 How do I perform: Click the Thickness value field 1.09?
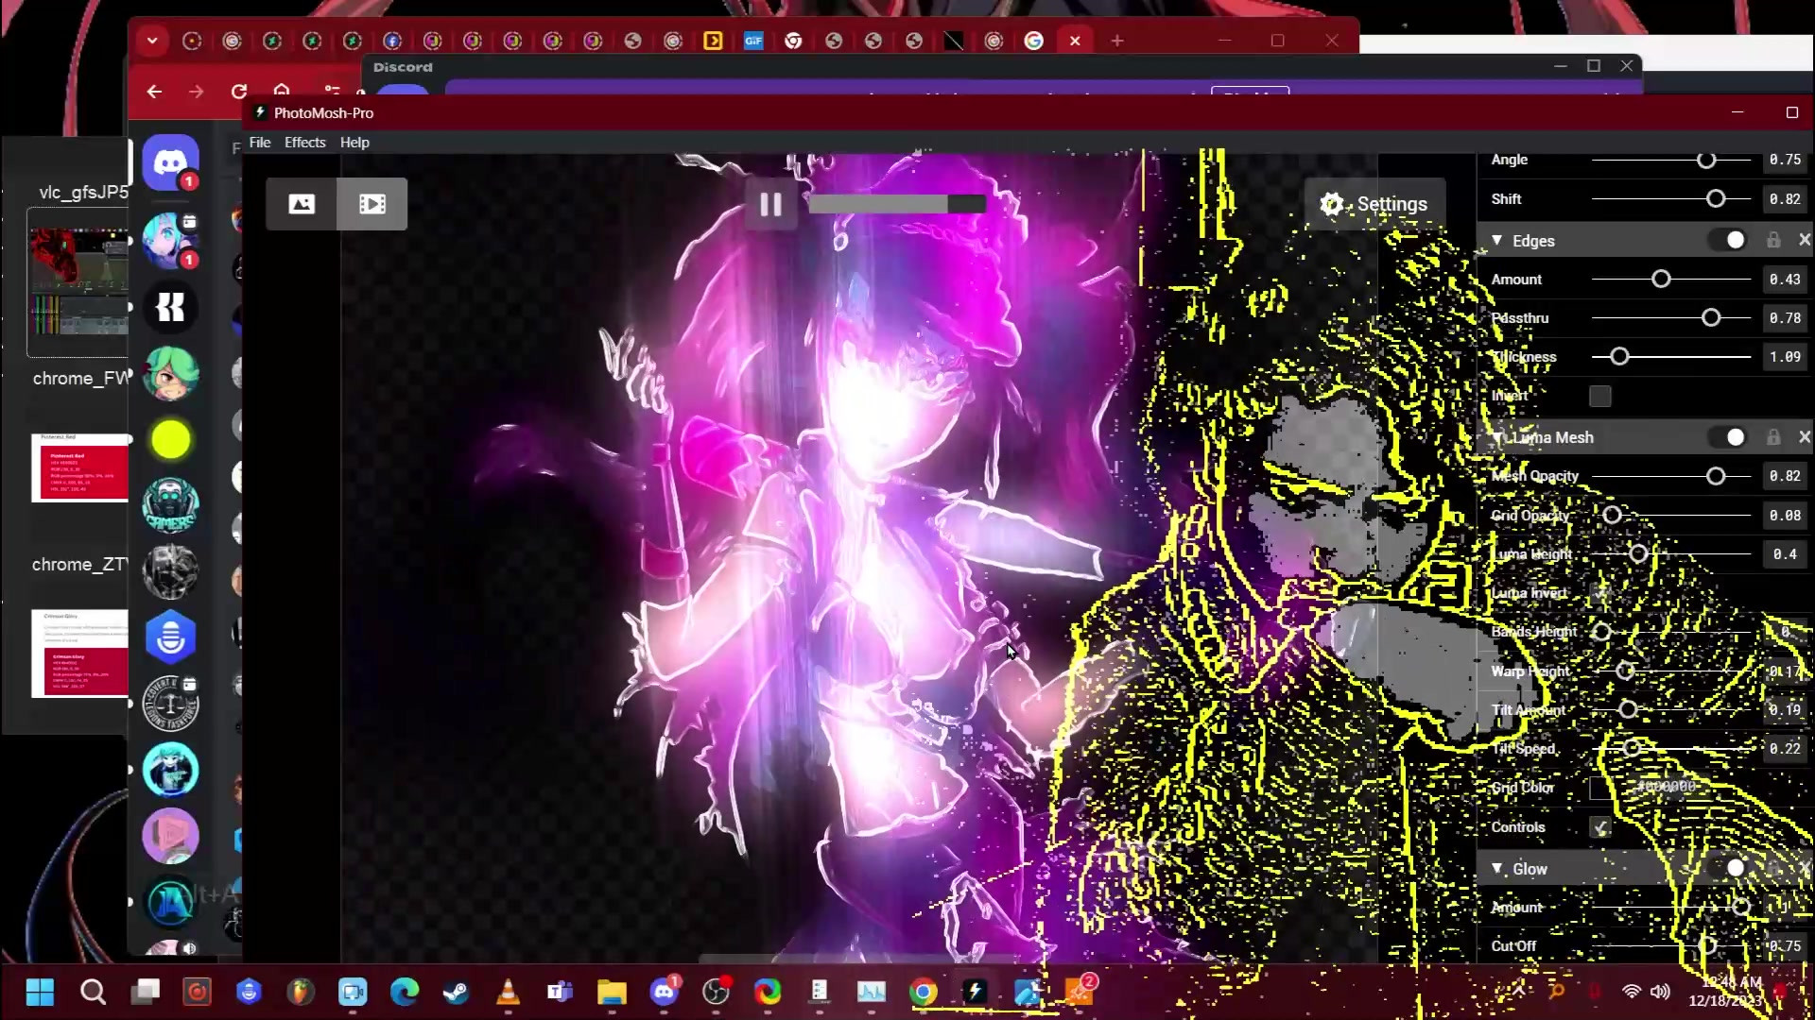pyautogui.click(x=1785, y=357)
